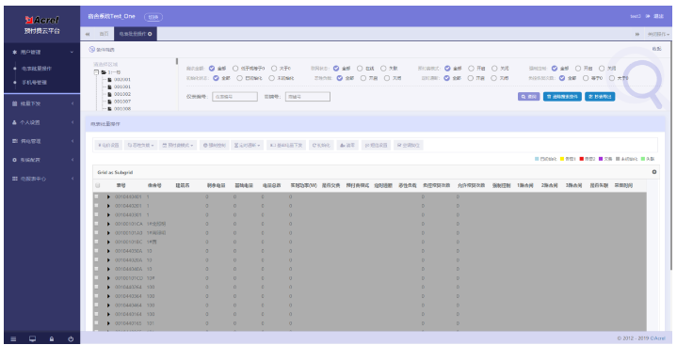Image resolution: width=677 pixels, height=345 pixels.
Task: Click the rightmost blue export button
Action: (x=600, y=97)
